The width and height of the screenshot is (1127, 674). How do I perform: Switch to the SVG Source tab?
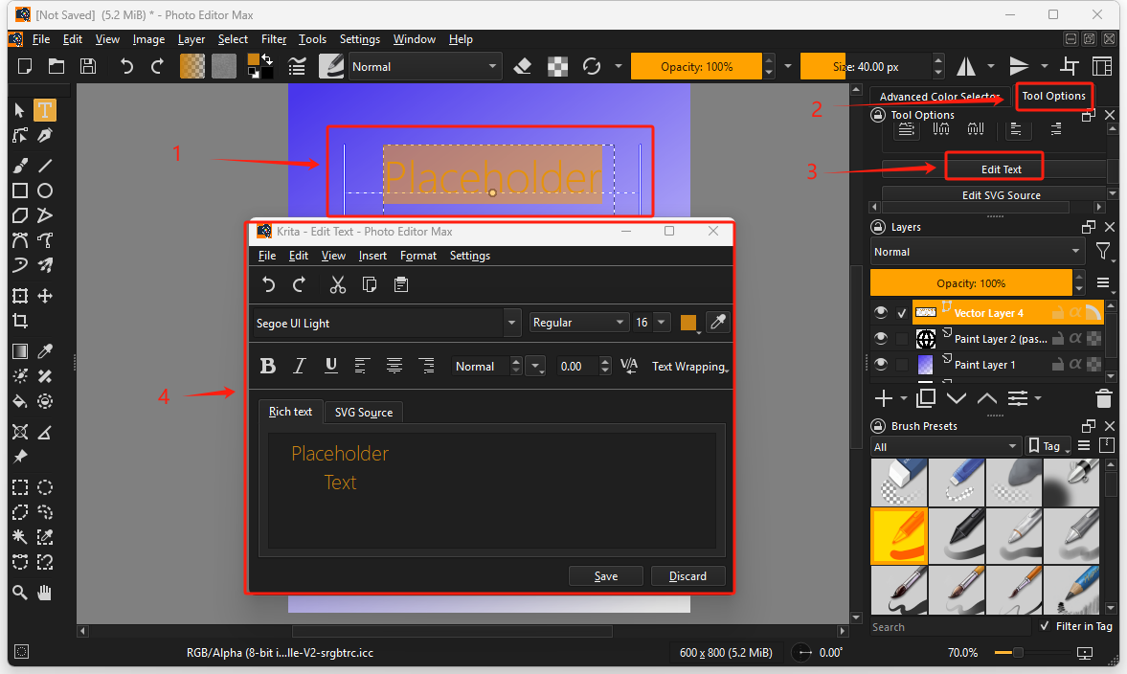tap(364, 413)
